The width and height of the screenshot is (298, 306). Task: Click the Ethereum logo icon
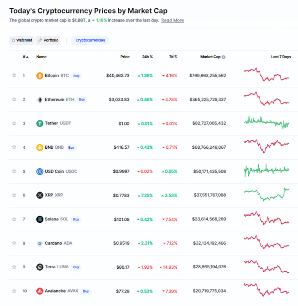point(40,100)
